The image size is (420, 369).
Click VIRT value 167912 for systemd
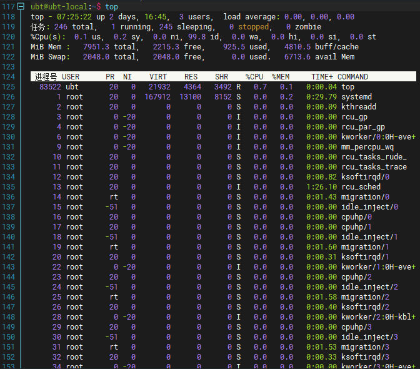tap(157, 97)
